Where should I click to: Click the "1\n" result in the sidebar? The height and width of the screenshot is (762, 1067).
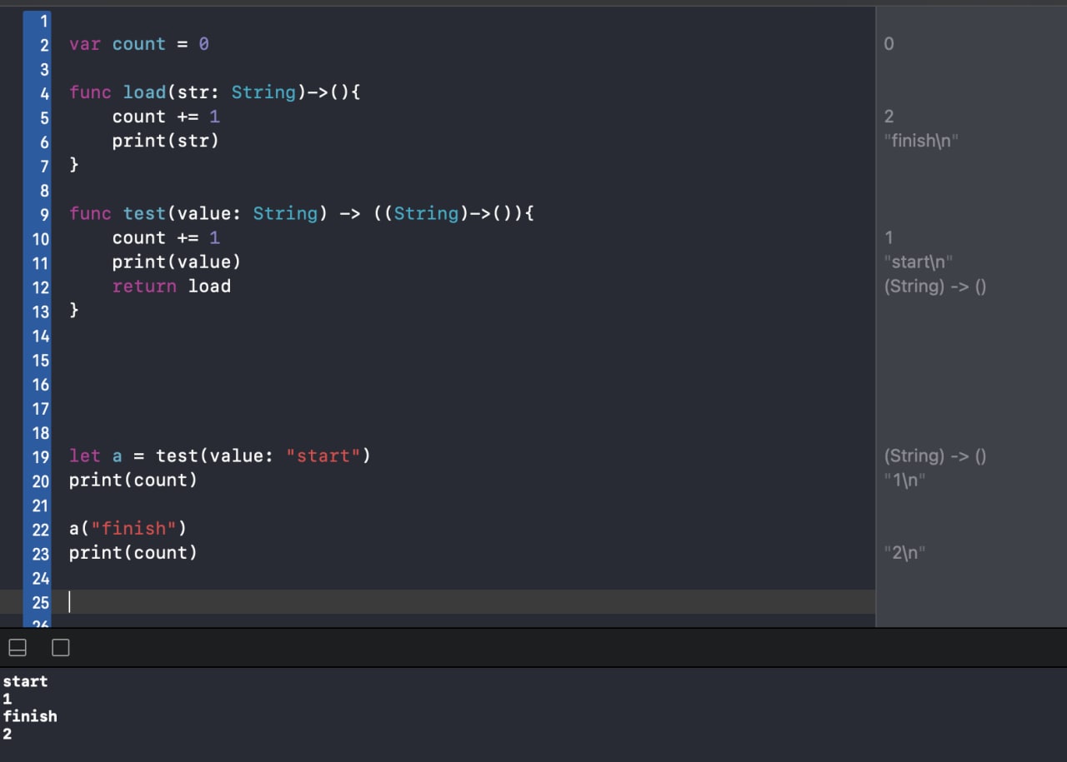tap(904, 480)
